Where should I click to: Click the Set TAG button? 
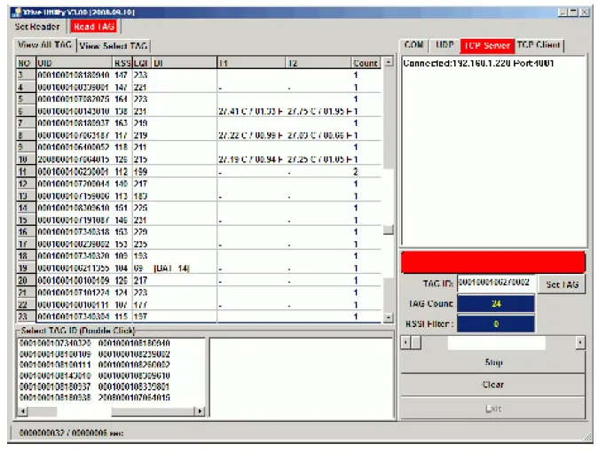tap(562, 284)
